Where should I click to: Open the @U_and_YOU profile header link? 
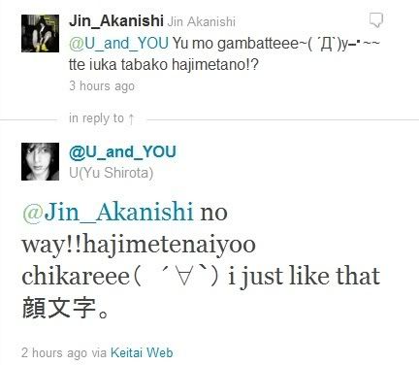[x=122, y=152]
